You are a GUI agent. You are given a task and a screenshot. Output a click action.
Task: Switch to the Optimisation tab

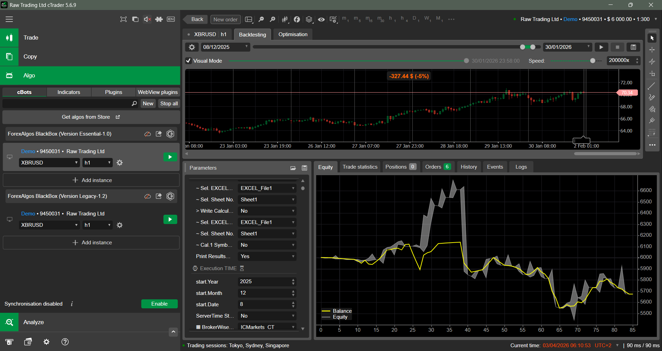[293, 34]
